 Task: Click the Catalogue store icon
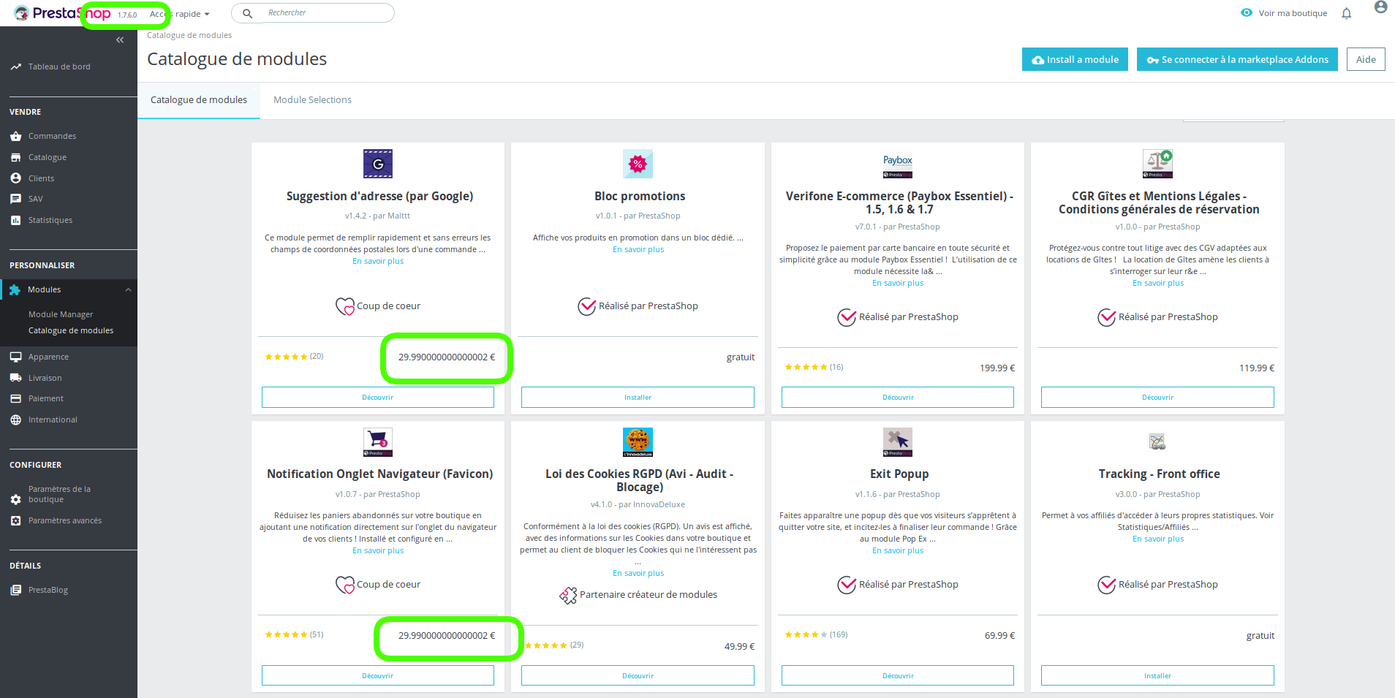click(16, 157)
